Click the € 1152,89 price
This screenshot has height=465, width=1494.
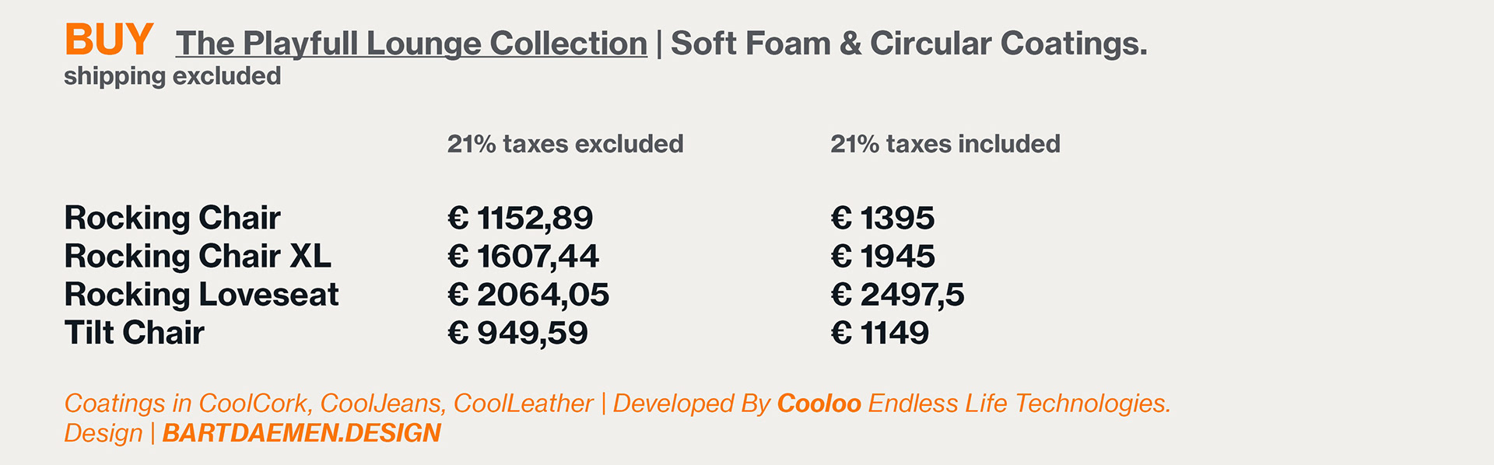tap(520, 218)
